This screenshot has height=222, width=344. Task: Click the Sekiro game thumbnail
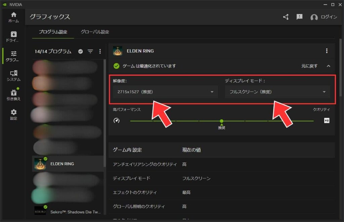click(40, 211)
